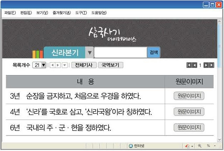Viewport: 224px width, 151px height.
Task: Click the last-page navigation arrow icon
Action: [x=211, y=65]
